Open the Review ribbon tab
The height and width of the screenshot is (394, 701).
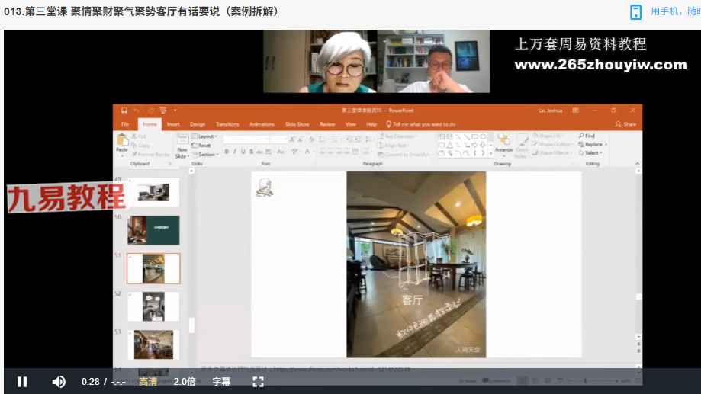327,124
